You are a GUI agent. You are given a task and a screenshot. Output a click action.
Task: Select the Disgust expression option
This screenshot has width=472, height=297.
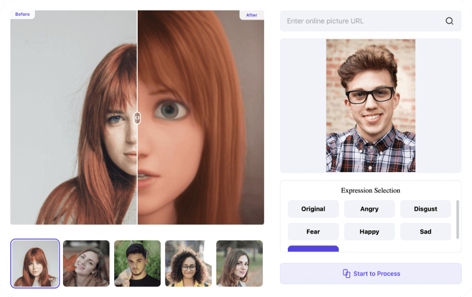pyautogui.click(x=425, y=209)
